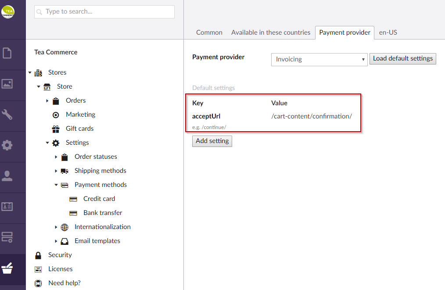Viewport: 445px width, 290px height.
Task: Open the Marketing tree item
Action: pyautogui.click(x=81, y=115)
